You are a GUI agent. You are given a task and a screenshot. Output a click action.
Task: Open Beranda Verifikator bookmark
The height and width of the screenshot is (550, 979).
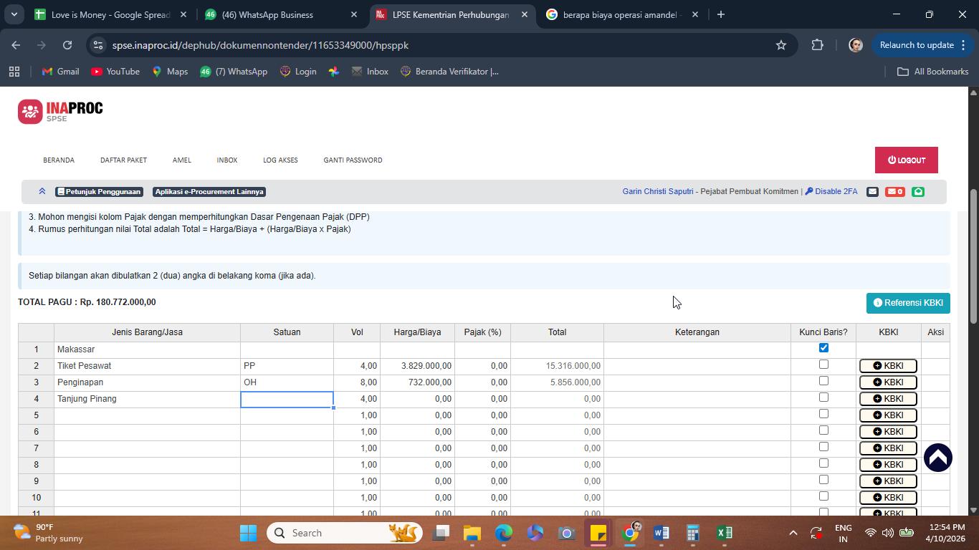(x=449, y=72)
